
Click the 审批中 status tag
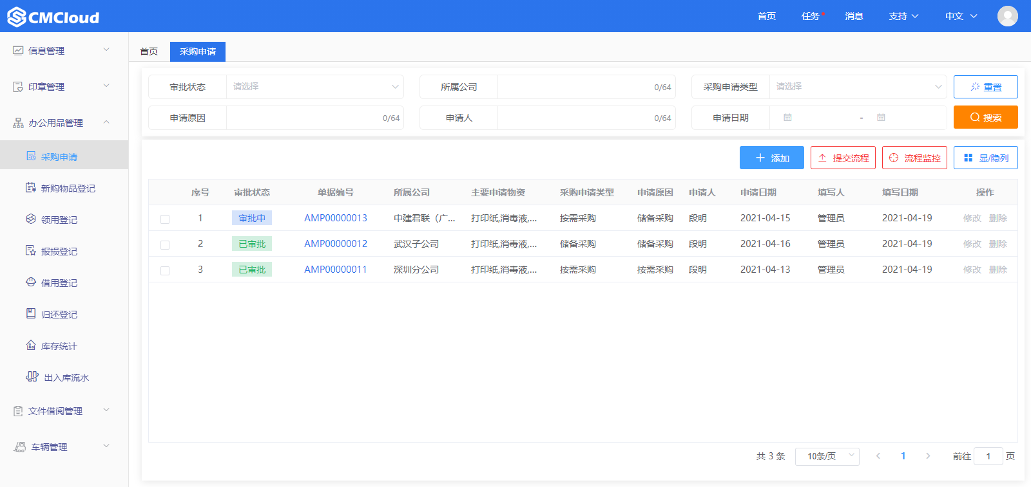point(252,218)
